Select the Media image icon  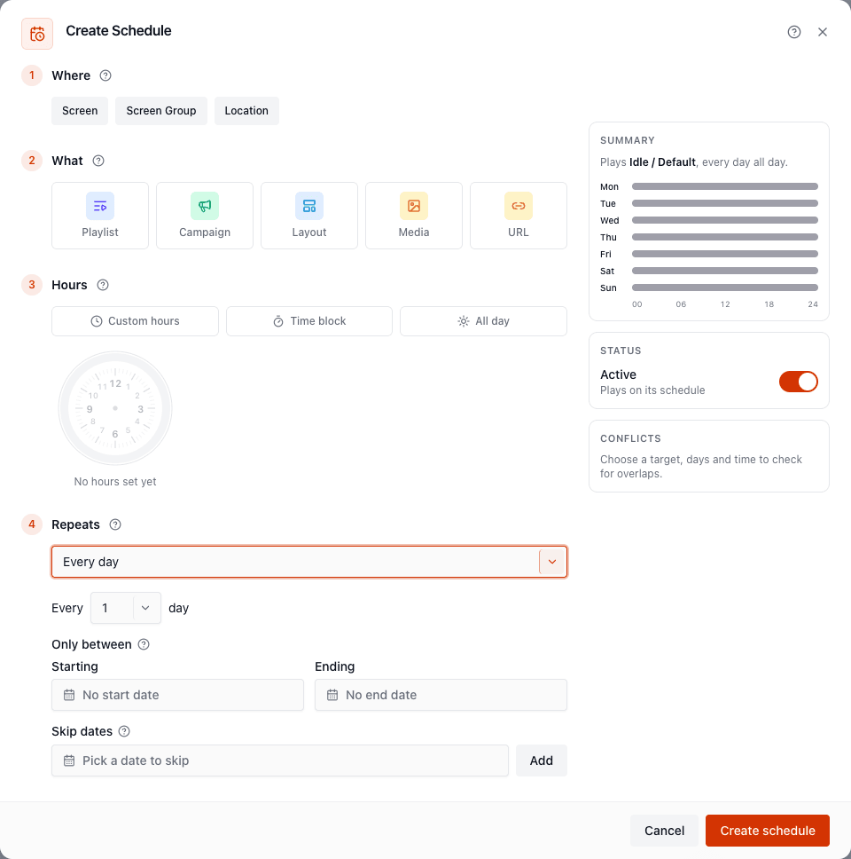pyautogui.click(x=414, y=206)
